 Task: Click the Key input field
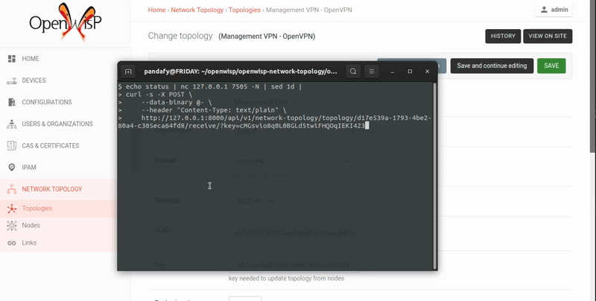click(294, 265)
